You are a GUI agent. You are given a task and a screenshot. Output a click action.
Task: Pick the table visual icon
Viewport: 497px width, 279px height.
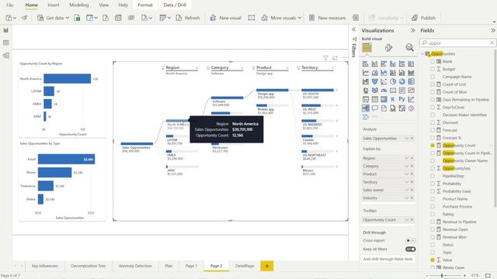(374, 99)
